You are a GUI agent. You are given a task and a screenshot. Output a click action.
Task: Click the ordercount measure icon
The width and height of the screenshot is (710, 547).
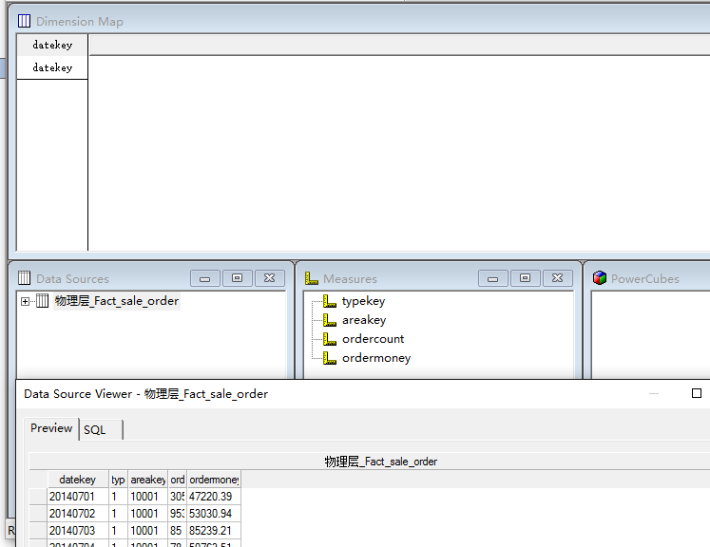(330, 339)
